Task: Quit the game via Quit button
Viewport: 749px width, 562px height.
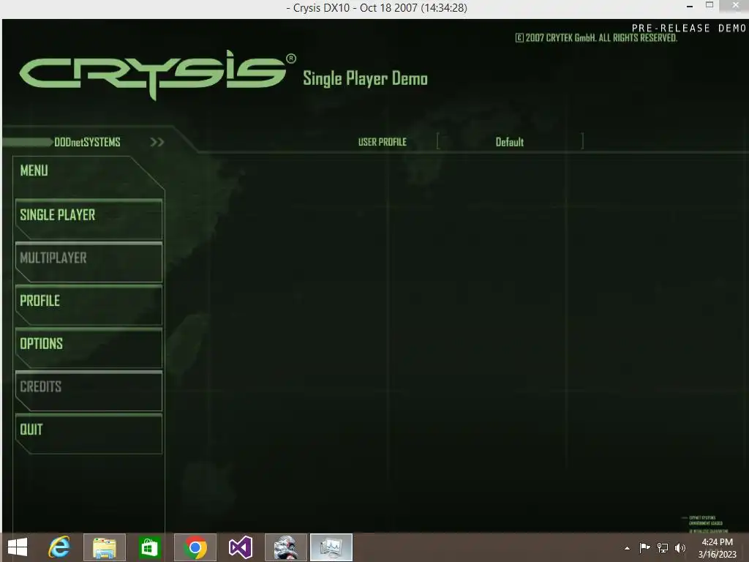Action: point(89,434)
